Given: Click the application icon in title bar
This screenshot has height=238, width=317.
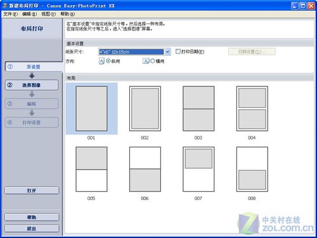Looking at the screenshot, I should click(5, 6).
